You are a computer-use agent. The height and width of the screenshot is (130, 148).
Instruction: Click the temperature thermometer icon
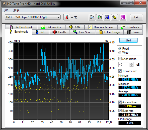pos(67,17)
